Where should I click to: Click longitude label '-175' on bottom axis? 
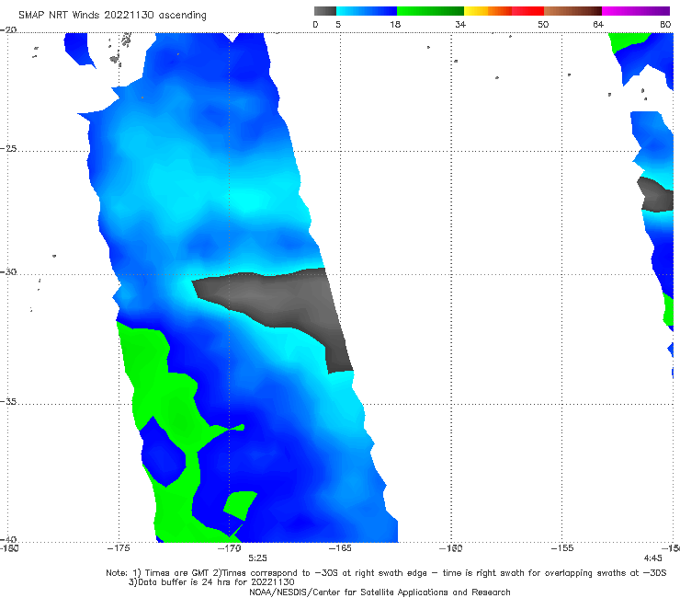coord(119,548)
